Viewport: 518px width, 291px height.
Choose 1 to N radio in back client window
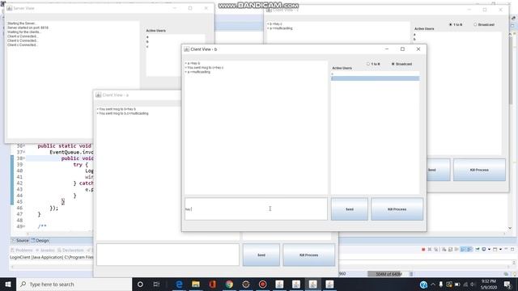[456, 25]
